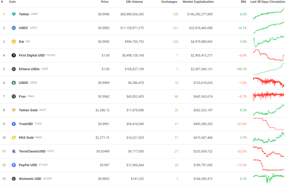Image resolution: width=288 pixels, height=186 pixels.
Task: Open the Frax coin name link
Action: pyautogui.click(x=22, y=96)
